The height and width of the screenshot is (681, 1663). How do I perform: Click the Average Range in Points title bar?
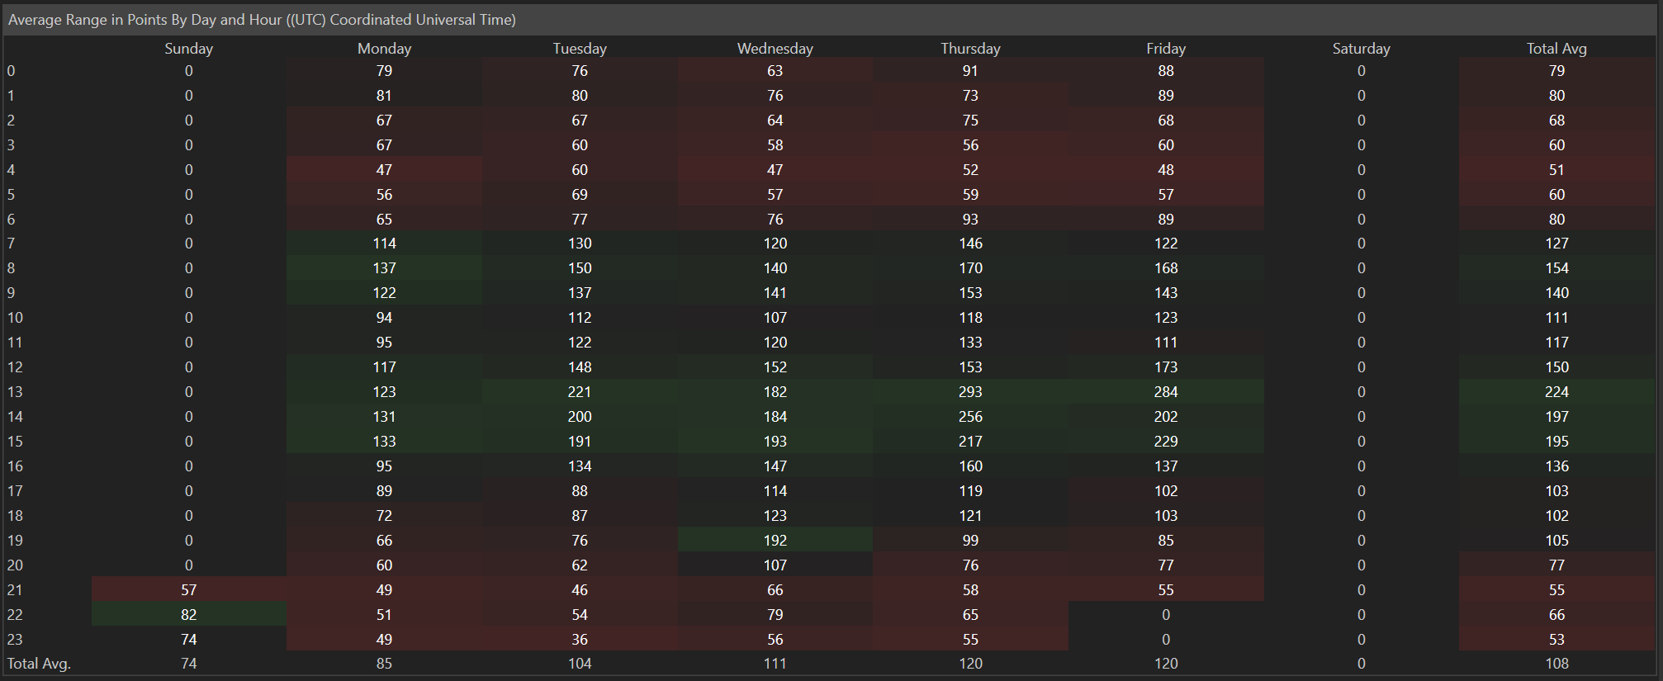pos(262,20)
